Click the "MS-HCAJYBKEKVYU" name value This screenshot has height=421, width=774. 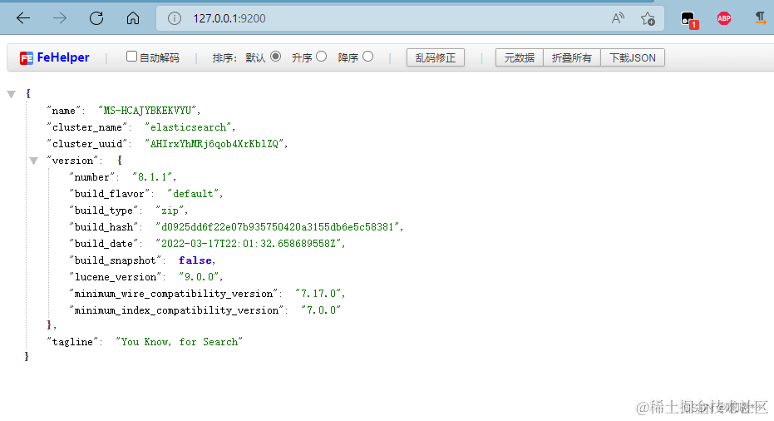[147, 111]
